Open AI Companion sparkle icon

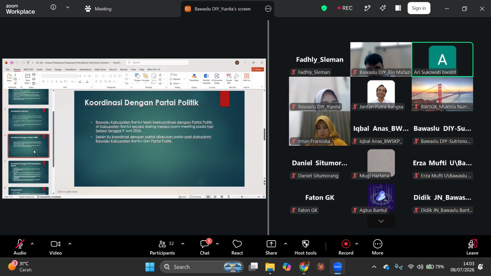[383, 8]
